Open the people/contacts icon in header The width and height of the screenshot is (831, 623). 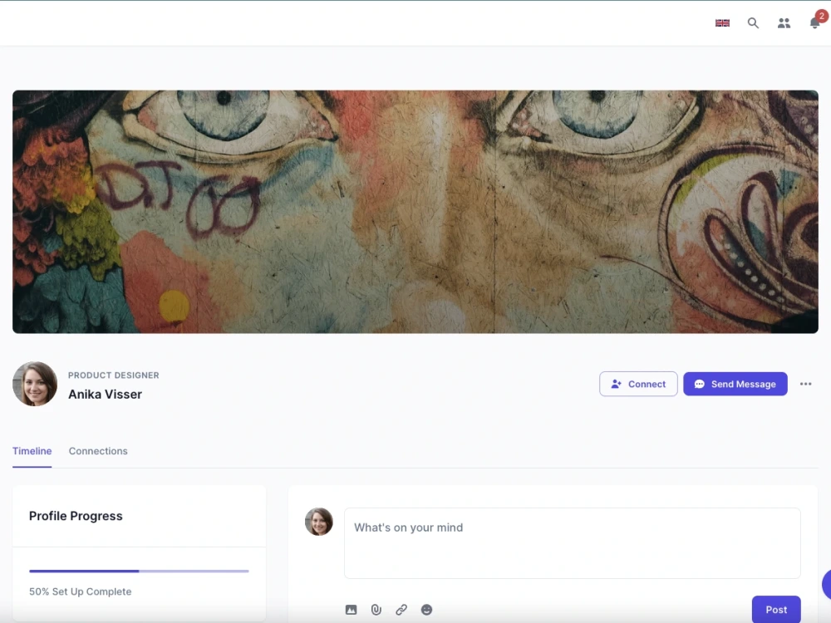pyautogui.click(x=784, y=22)
